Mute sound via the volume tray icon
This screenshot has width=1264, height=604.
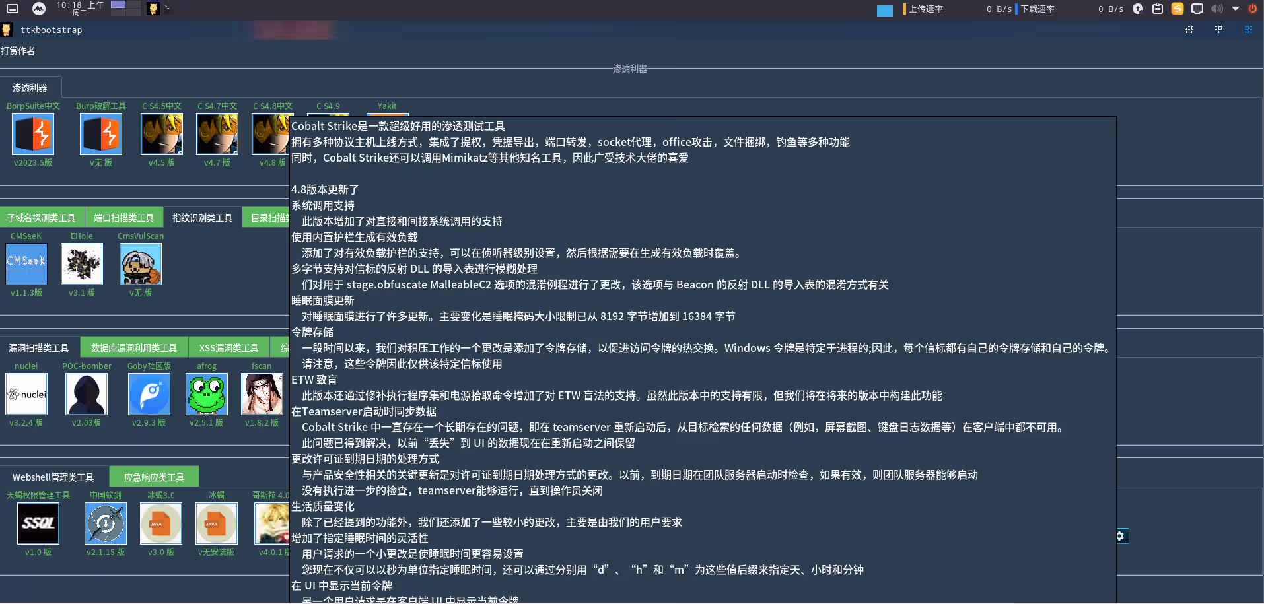(1216, 9)
